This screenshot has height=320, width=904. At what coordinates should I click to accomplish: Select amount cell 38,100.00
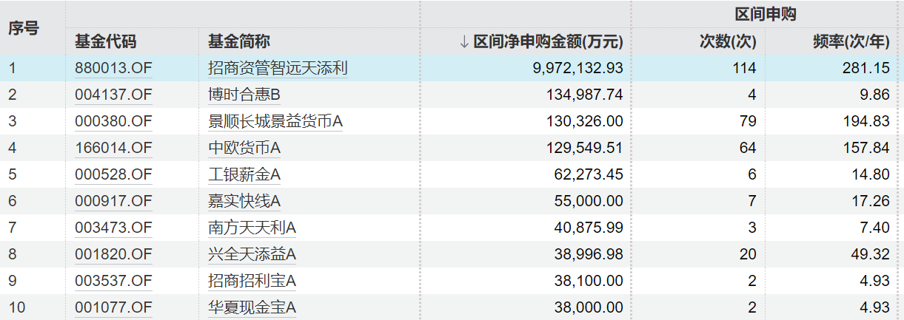pyautogui.click(x=588, y=281)
